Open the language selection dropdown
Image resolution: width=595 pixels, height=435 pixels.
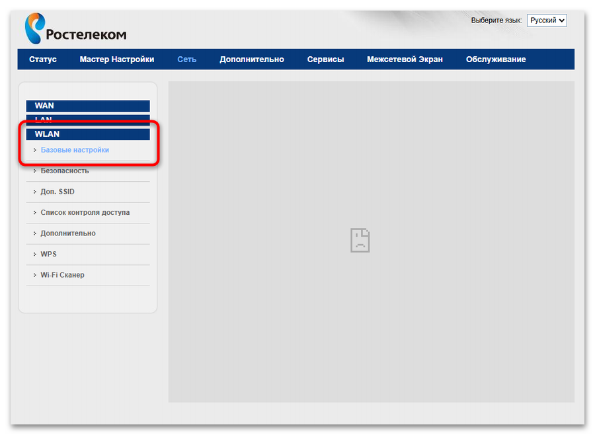547,20
